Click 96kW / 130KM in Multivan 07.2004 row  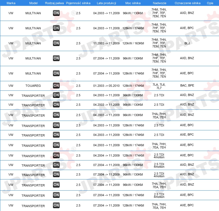coord(133,58)
